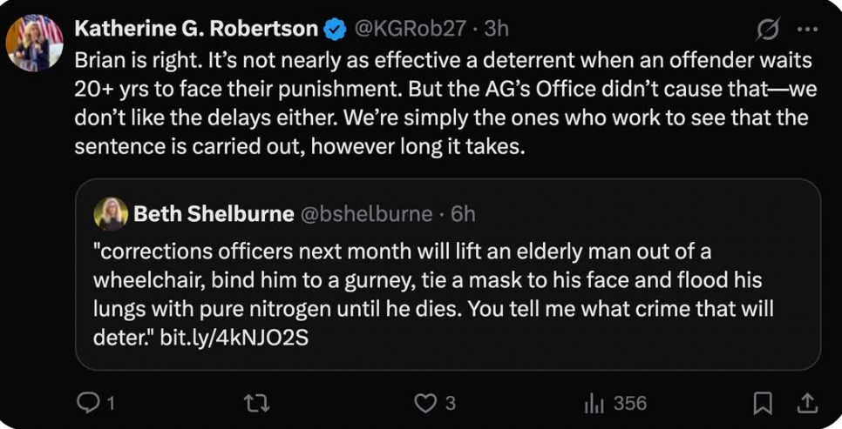Viewport: 842px width, 429px height.
Task: Like the post with the heart icon
Action: point(424,402)
